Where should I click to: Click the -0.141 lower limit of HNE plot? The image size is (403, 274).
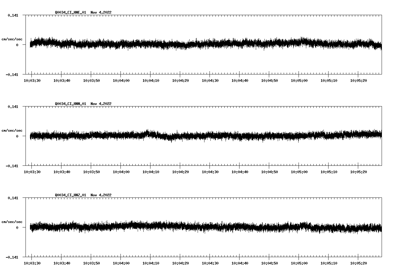(12, 74)
